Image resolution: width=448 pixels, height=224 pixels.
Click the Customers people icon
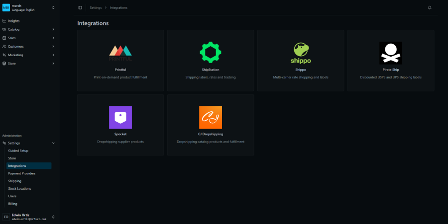click(4, 47)
